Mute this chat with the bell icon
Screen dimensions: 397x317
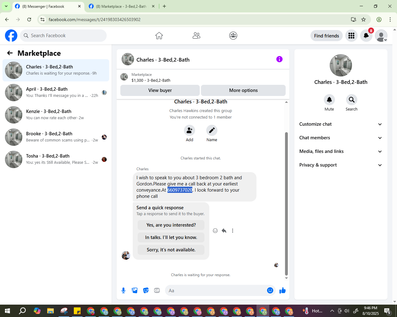point(329,100)
